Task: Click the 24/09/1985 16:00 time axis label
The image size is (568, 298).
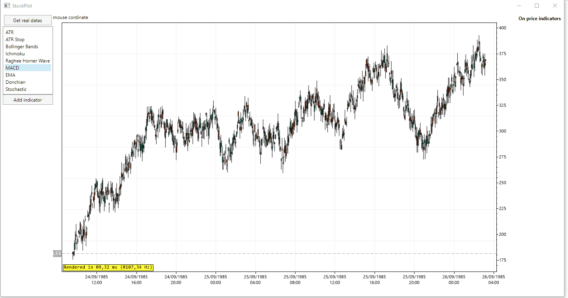Action: click(136, 280)
